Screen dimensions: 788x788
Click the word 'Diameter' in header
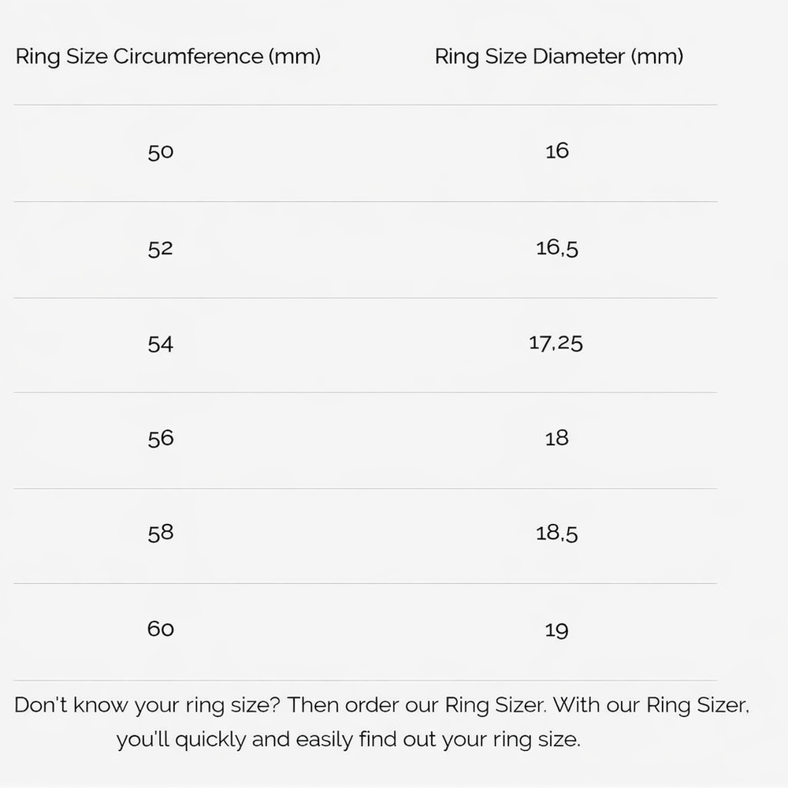578,57
